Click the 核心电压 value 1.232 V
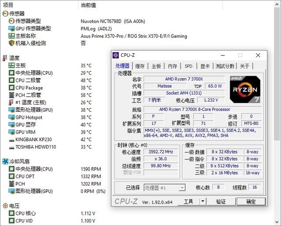 point(211,100)
